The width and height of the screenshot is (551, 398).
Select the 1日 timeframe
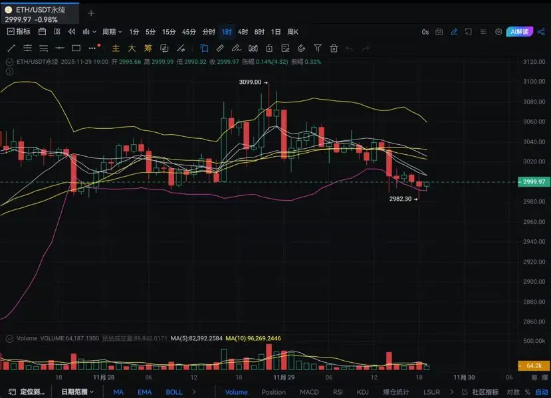click(275, 32)
